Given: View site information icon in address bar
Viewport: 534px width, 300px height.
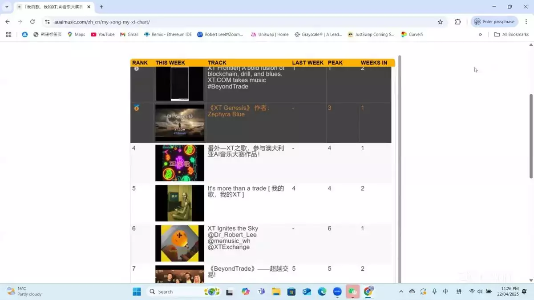Looking at the screenshot, I should pos(47,22).
